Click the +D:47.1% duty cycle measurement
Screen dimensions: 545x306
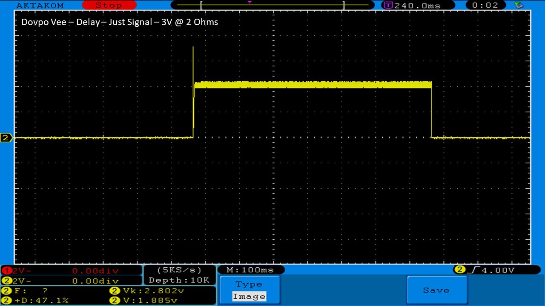click(41, 300)
